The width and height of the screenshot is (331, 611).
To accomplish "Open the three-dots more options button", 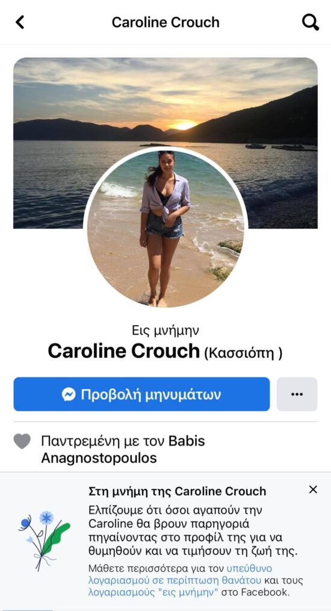I will tap(297, 394).
